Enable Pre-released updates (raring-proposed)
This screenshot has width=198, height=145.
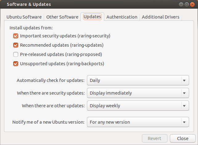coord(16,54)
